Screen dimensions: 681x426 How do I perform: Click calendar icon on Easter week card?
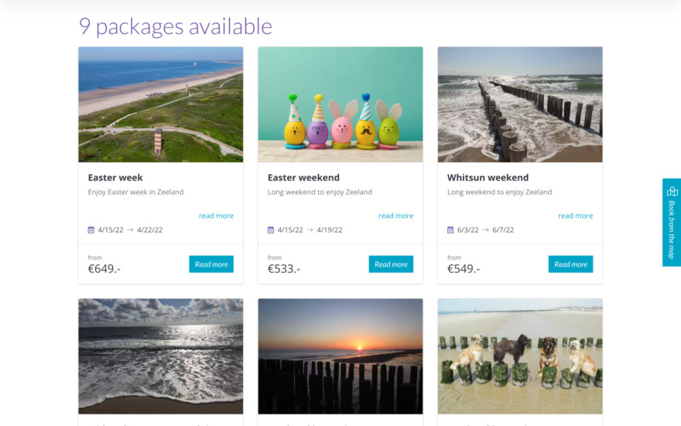coord(91,230)
